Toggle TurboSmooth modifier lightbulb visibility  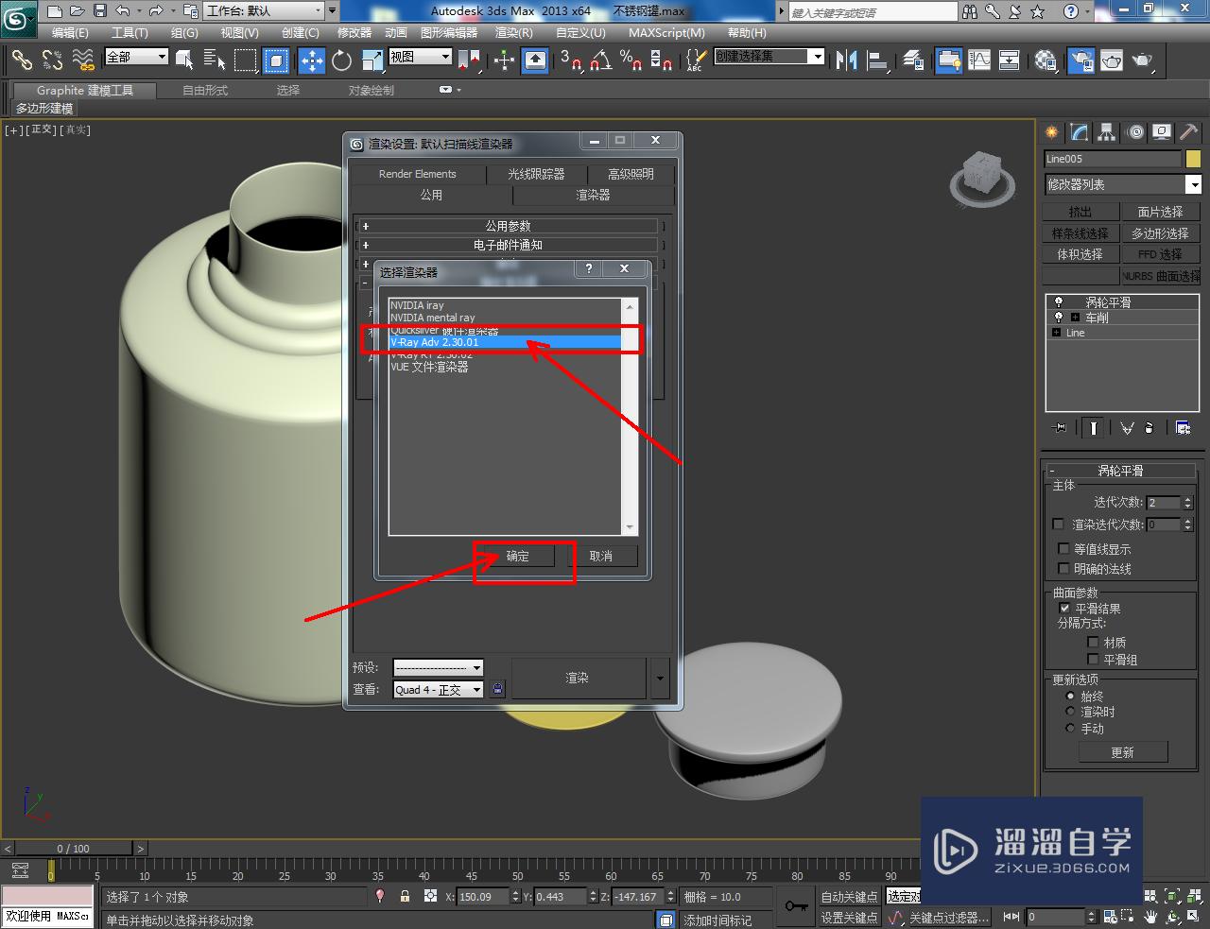pyautogui.click(x=1058, y=302)
